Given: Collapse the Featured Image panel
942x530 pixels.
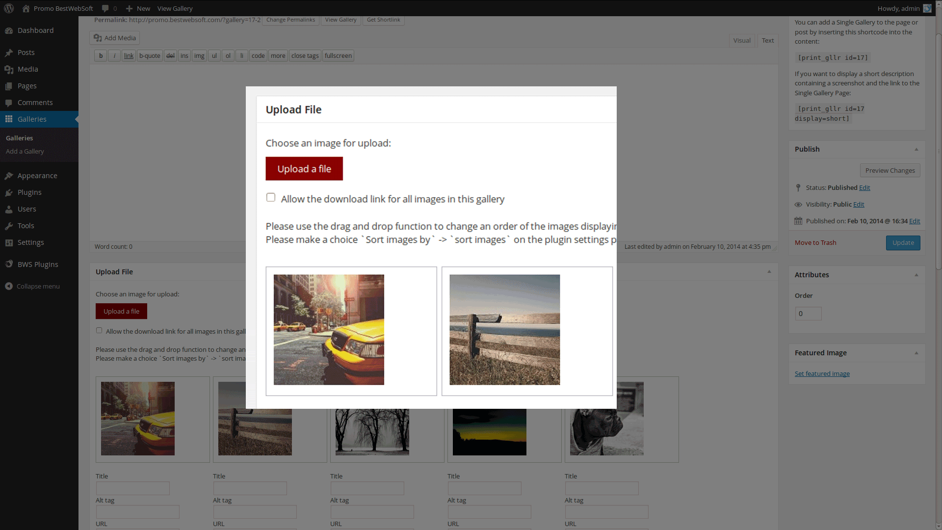Looking at the screenshot, I should pos(916,353).
